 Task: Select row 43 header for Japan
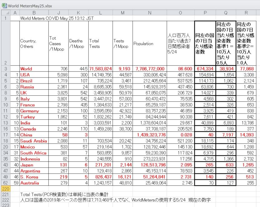click(6, 165)
